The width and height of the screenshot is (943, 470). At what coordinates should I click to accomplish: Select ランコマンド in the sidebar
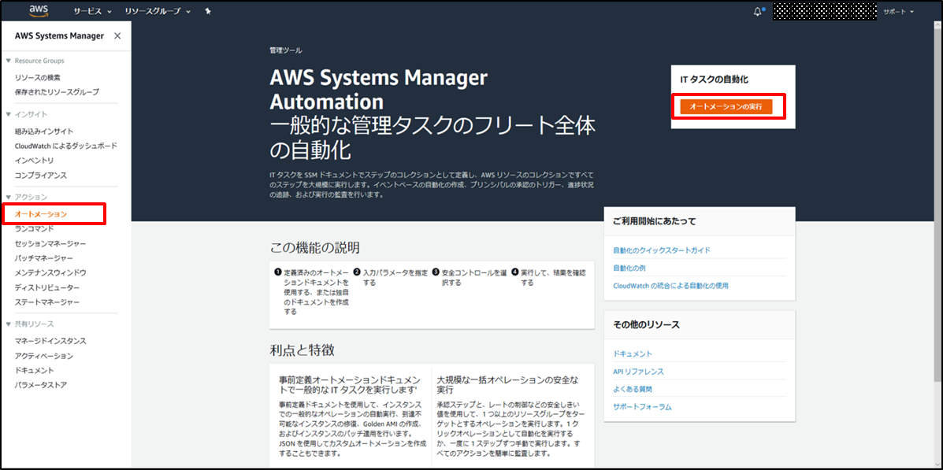(x=34, y=228)
